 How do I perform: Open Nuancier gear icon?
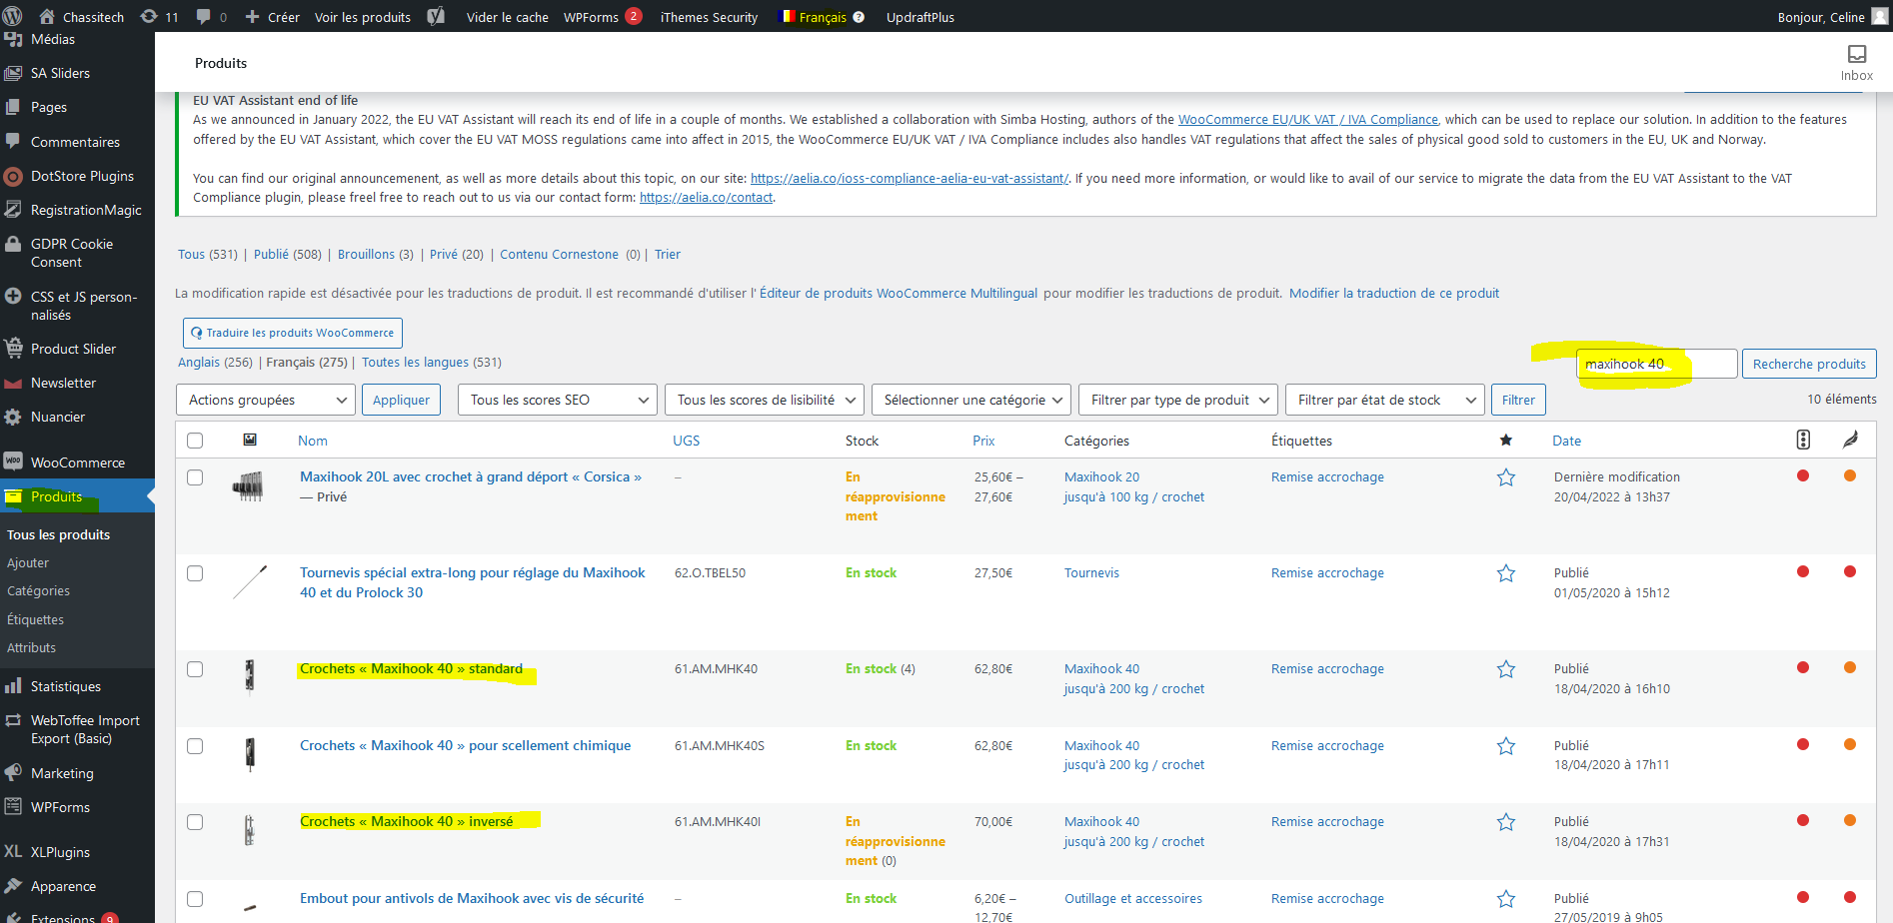click(x=13, y=417)
